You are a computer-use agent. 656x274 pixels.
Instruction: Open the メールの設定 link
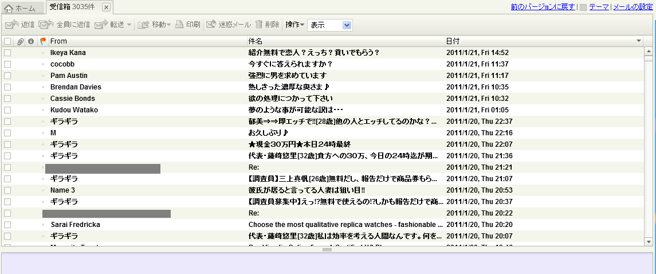click(x=633, y=7)
